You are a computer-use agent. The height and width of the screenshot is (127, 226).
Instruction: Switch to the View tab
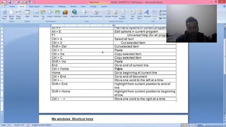(83, 6)
